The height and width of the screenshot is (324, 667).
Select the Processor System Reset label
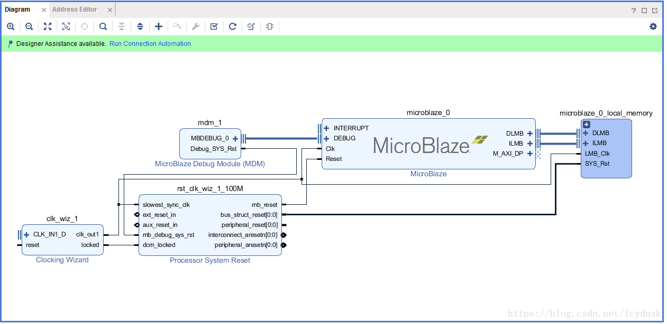pyautogui.click(x=210, y=260)
